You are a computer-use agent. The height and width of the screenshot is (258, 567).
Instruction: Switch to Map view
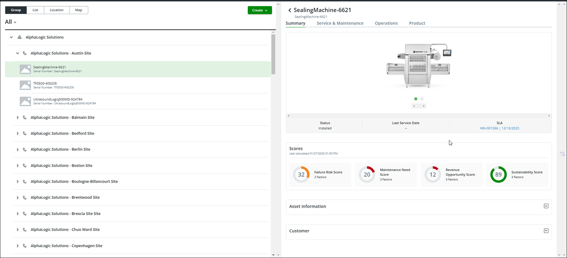tap(79, 10)
